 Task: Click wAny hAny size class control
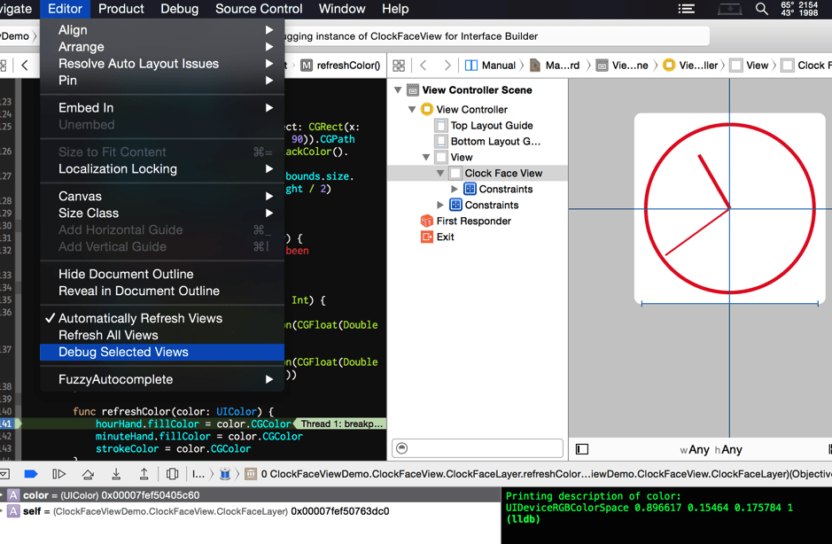coord(711,449)
